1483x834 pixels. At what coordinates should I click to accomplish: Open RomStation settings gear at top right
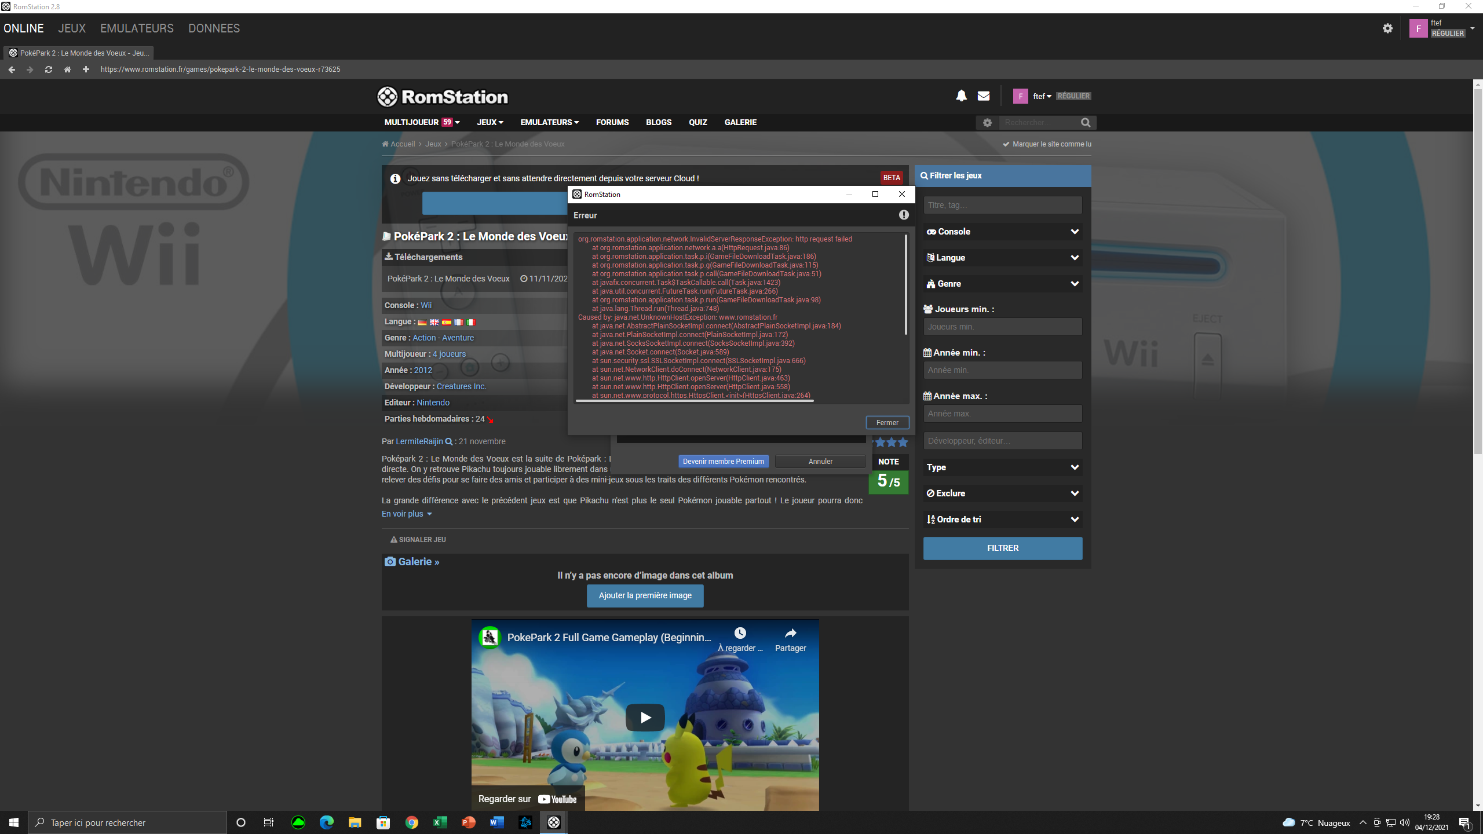click(1387, 28)
